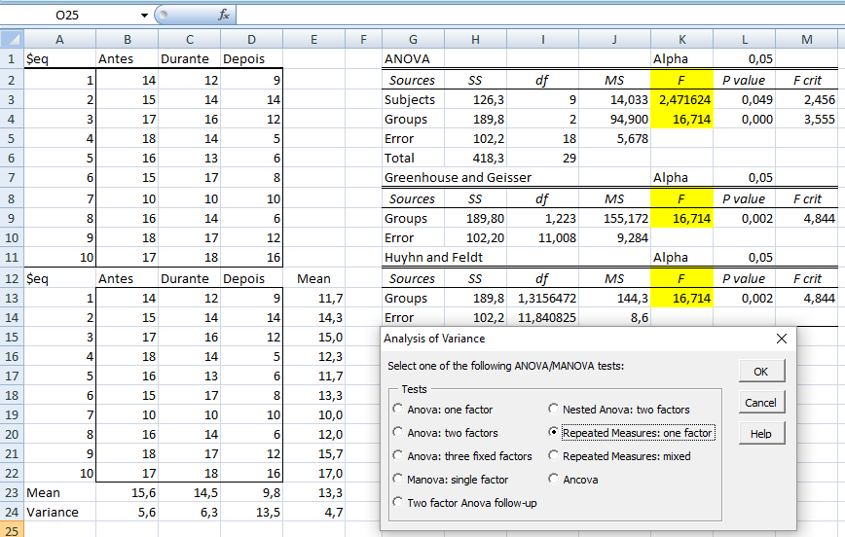
Task: Click the mean value 15,6
Action: (x=128, y=492)
